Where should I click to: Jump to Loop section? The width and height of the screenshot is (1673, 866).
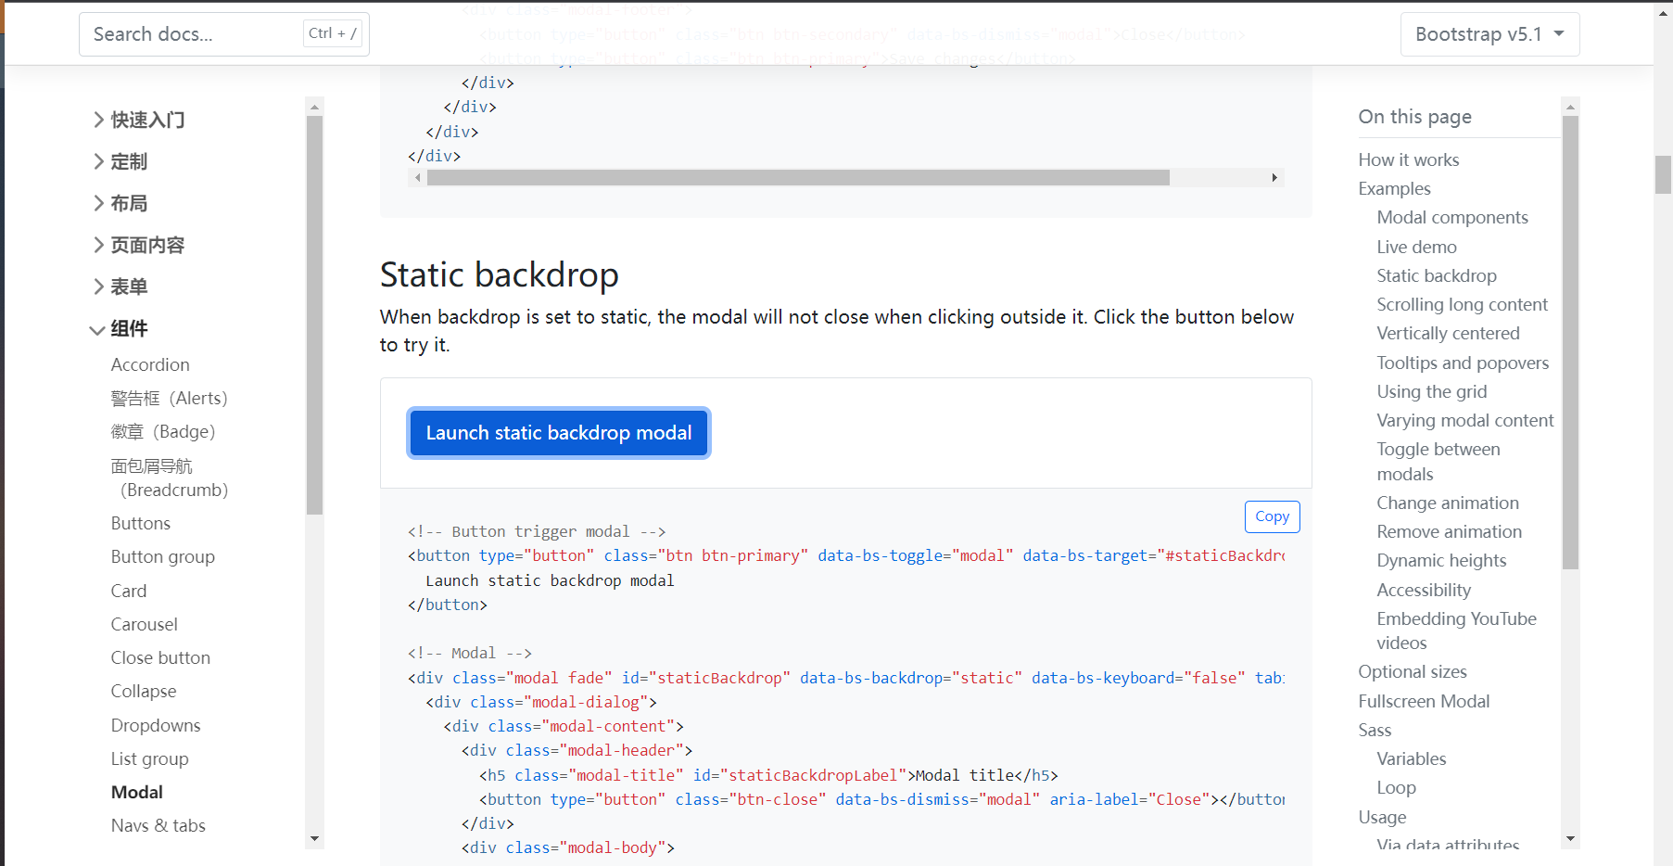pos(1397,787)
